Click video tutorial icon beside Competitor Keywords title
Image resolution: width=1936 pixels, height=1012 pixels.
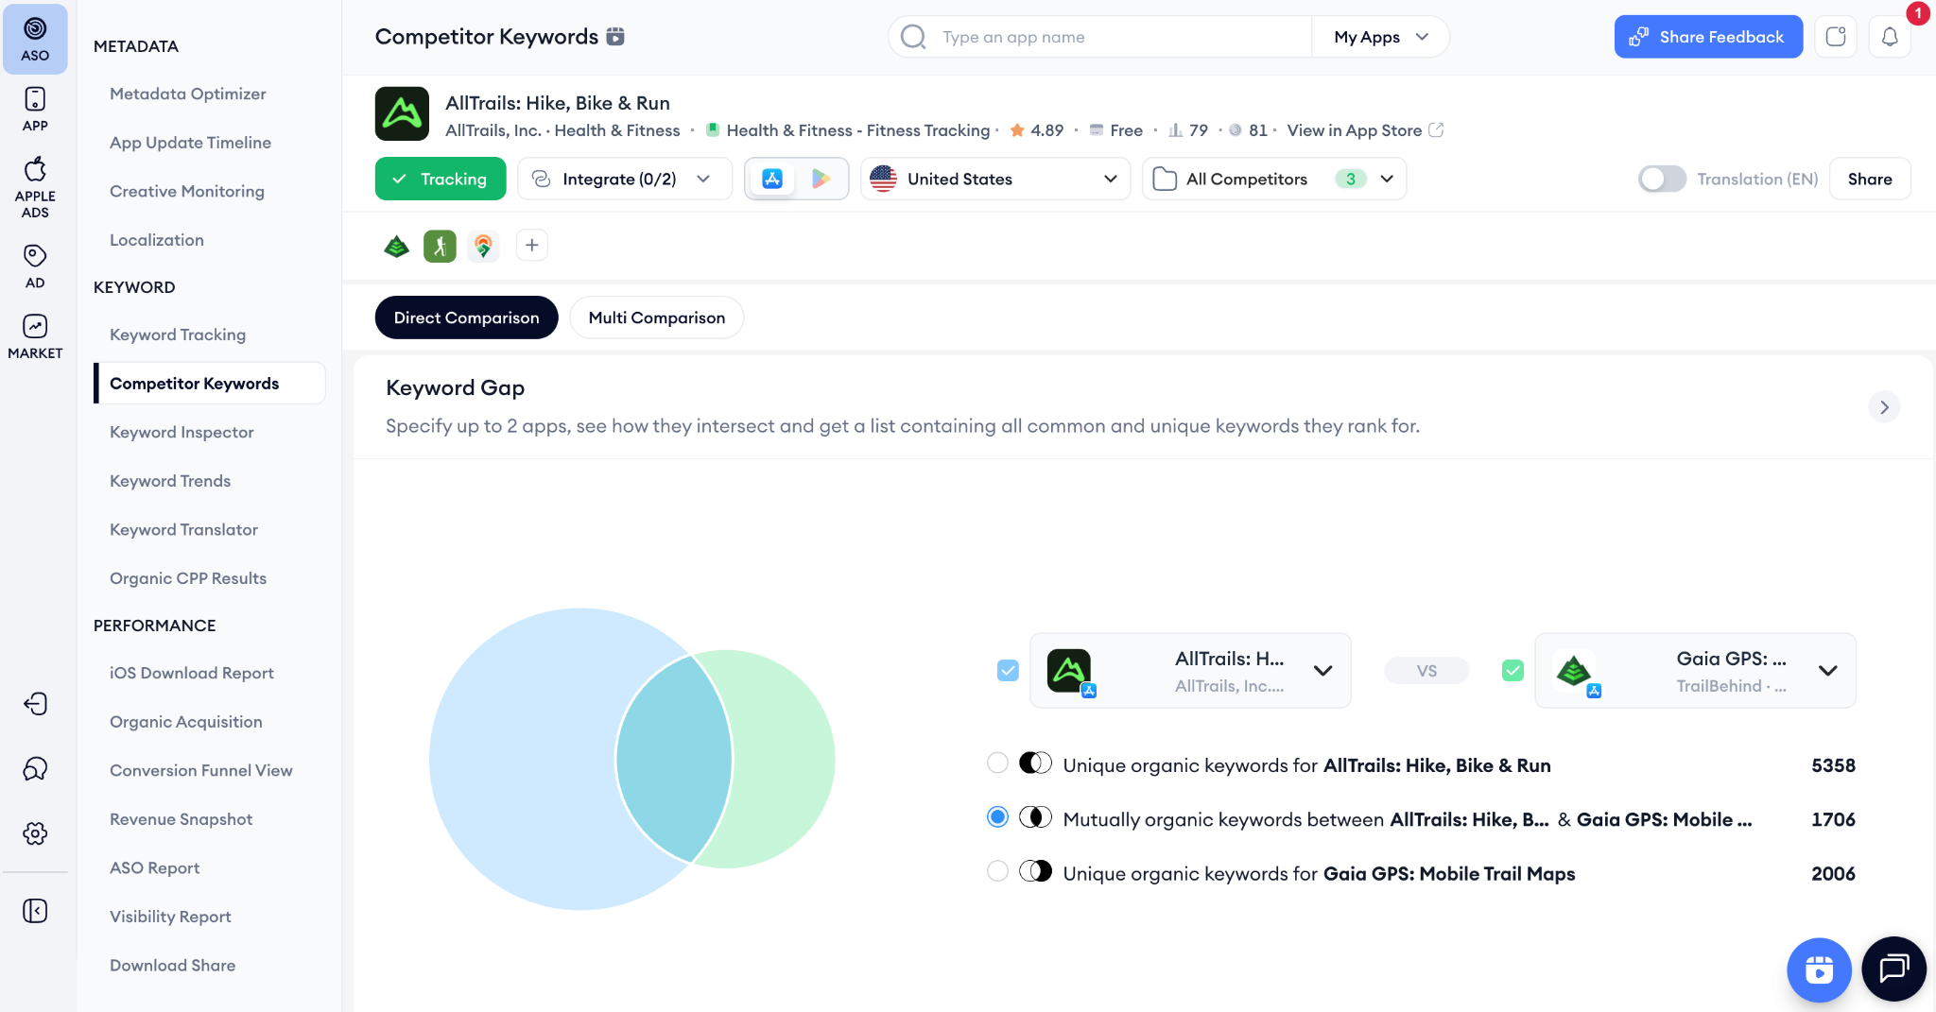[x=615, y=37]
